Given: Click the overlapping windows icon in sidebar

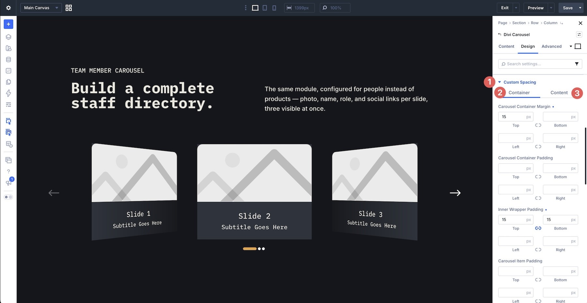Looking at the screenshot, I should coord(8,160).
